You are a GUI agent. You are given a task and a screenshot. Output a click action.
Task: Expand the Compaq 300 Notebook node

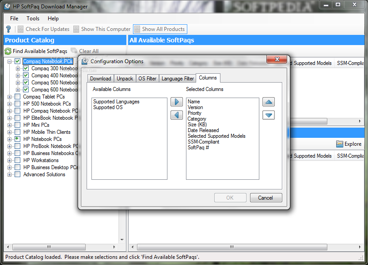pos(18,68)
